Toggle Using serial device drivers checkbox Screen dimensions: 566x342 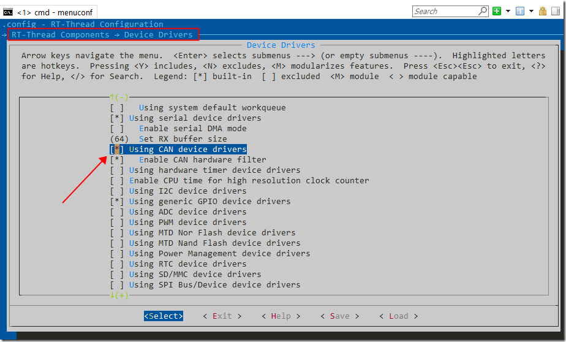tap(116, 118)
